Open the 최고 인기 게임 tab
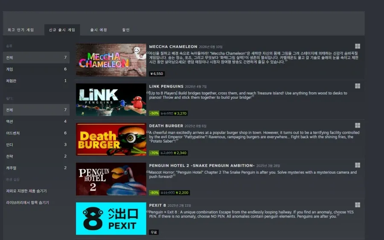384x240 pixels. 21,30
